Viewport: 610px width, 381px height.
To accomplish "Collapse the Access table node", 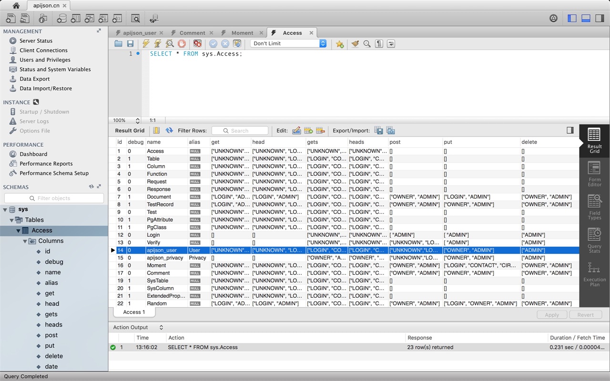I will pos(18,231).
